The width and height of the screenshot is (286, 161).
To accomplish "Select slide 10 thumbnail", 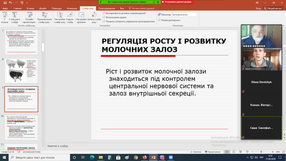I will [21, 127].
